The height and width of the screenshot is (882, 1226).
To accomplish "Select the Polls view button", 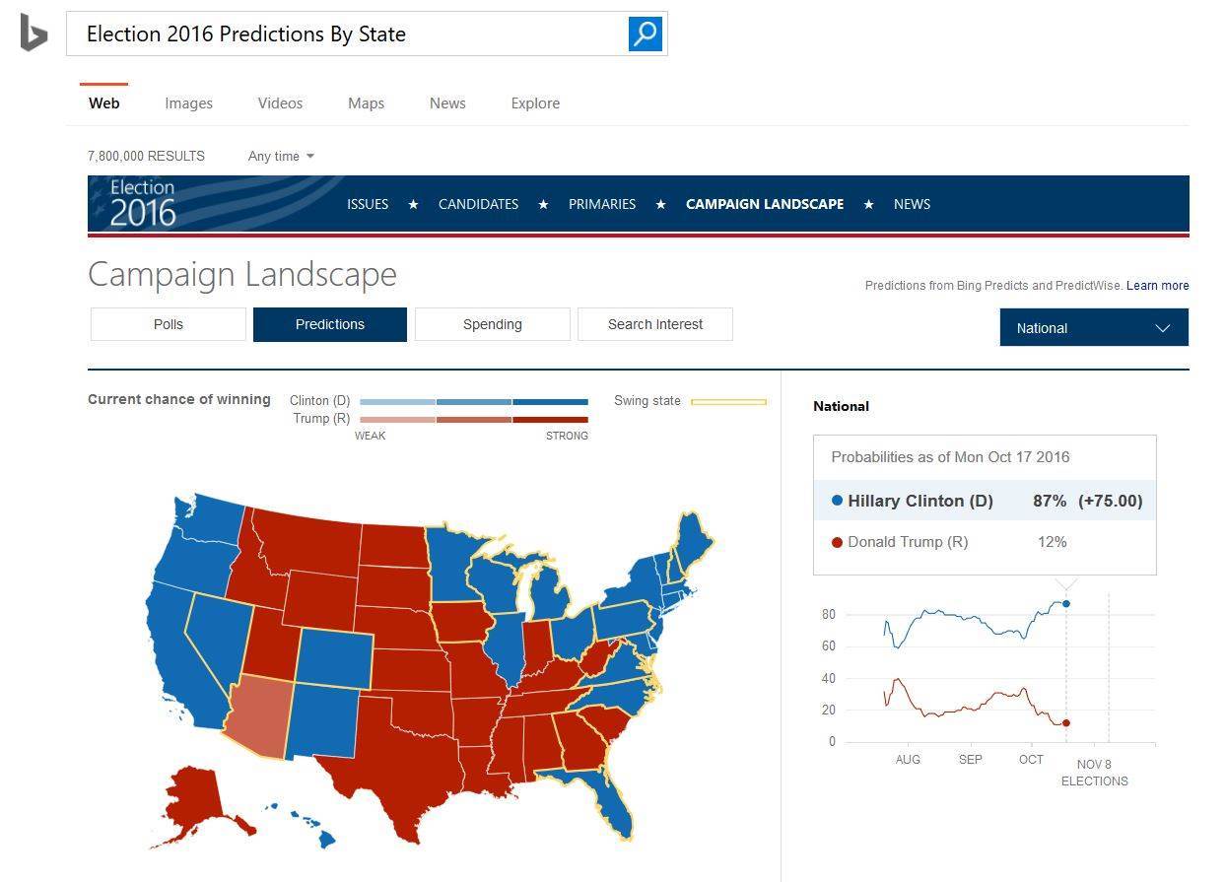I will point(169,324).
